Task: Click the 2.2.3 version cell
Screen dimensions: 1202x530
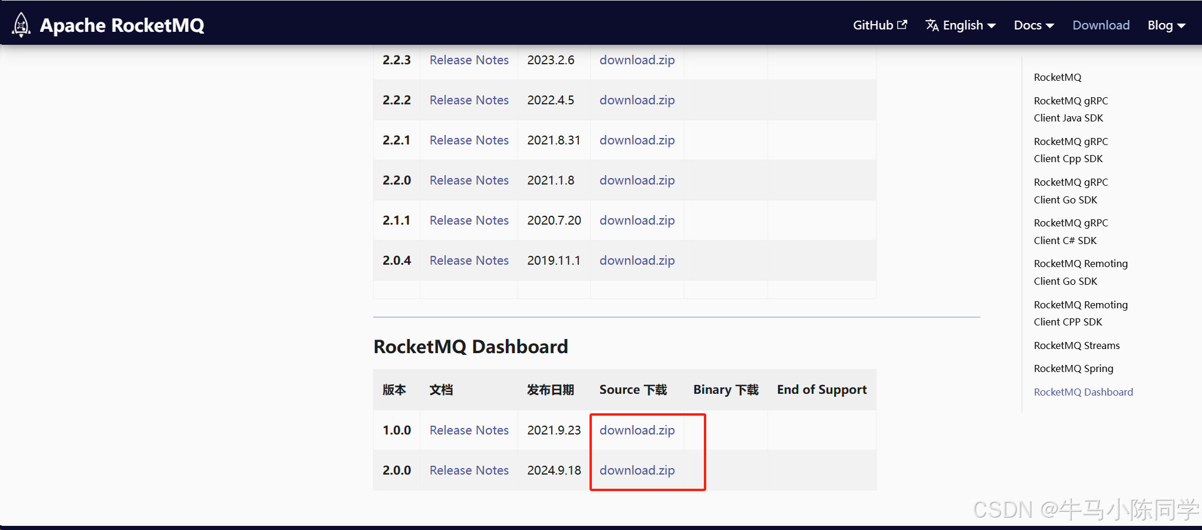Action: click(397, 60)
